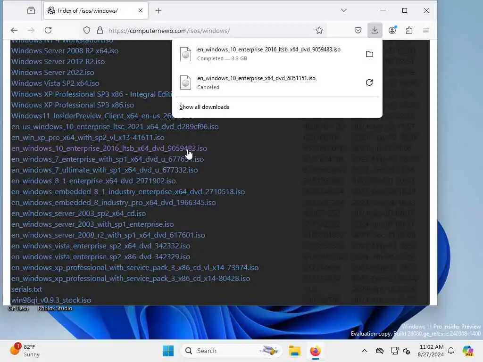Open Firefox View recent browsing icon

[31, 11]
